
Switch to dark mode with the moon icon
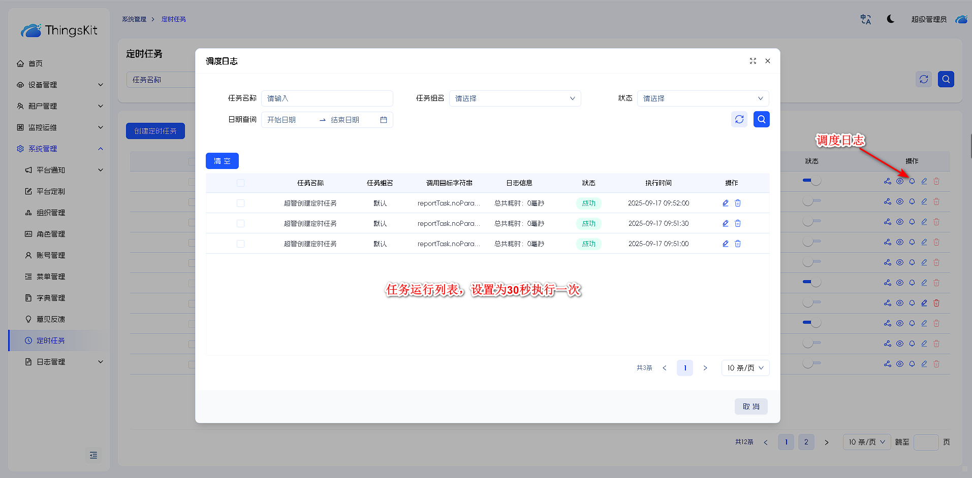(x=890, y=19)
